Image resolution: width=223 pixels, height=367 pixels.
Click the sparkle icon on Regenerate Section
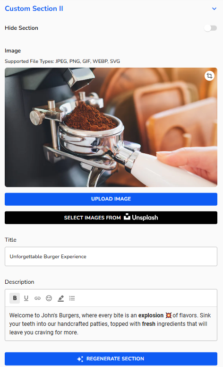coord(80,359)
